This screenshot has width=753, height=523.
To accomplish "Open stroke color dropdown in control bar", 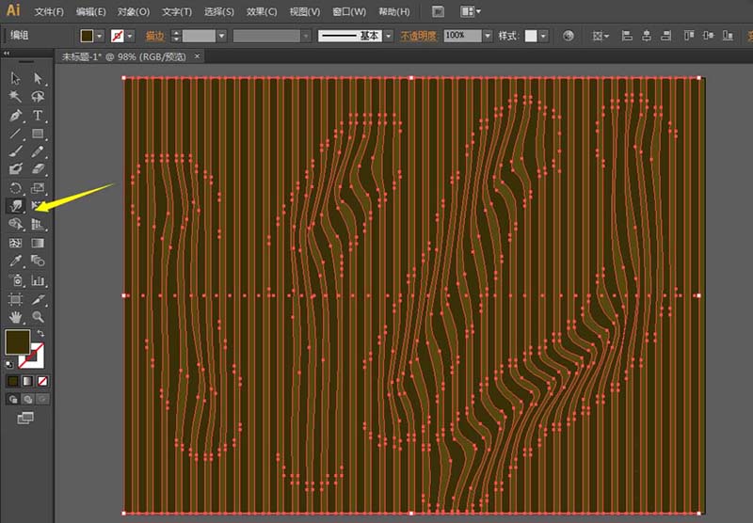I will tap(130, 36).
